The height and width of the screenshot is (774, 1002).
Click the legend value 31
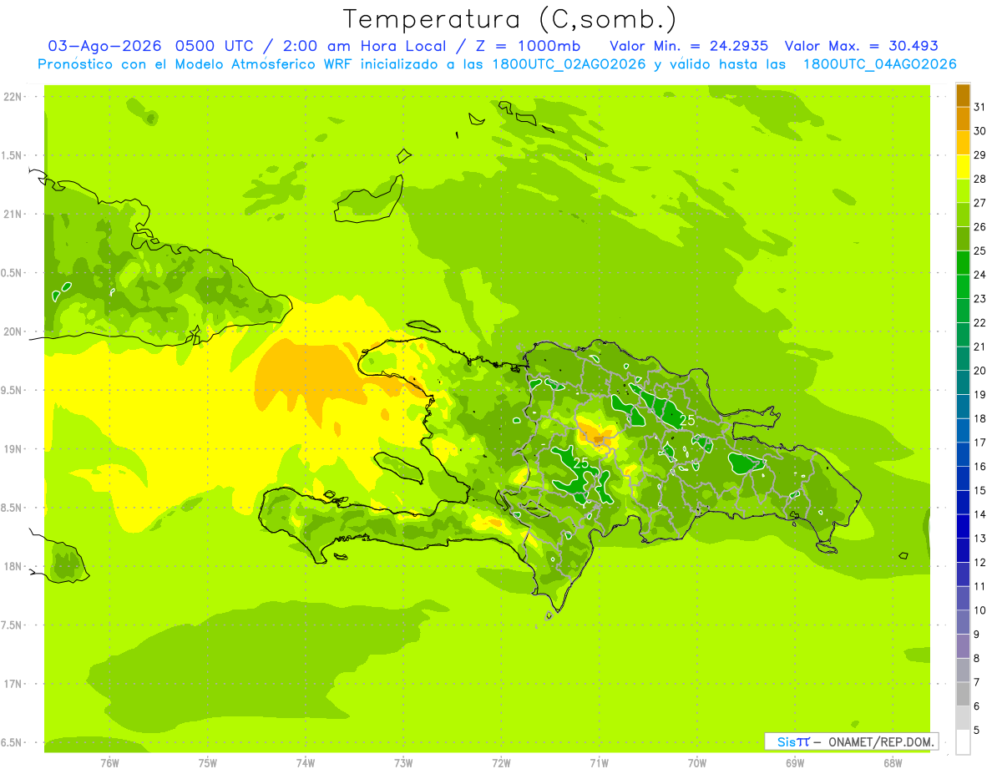pos(980,107)
